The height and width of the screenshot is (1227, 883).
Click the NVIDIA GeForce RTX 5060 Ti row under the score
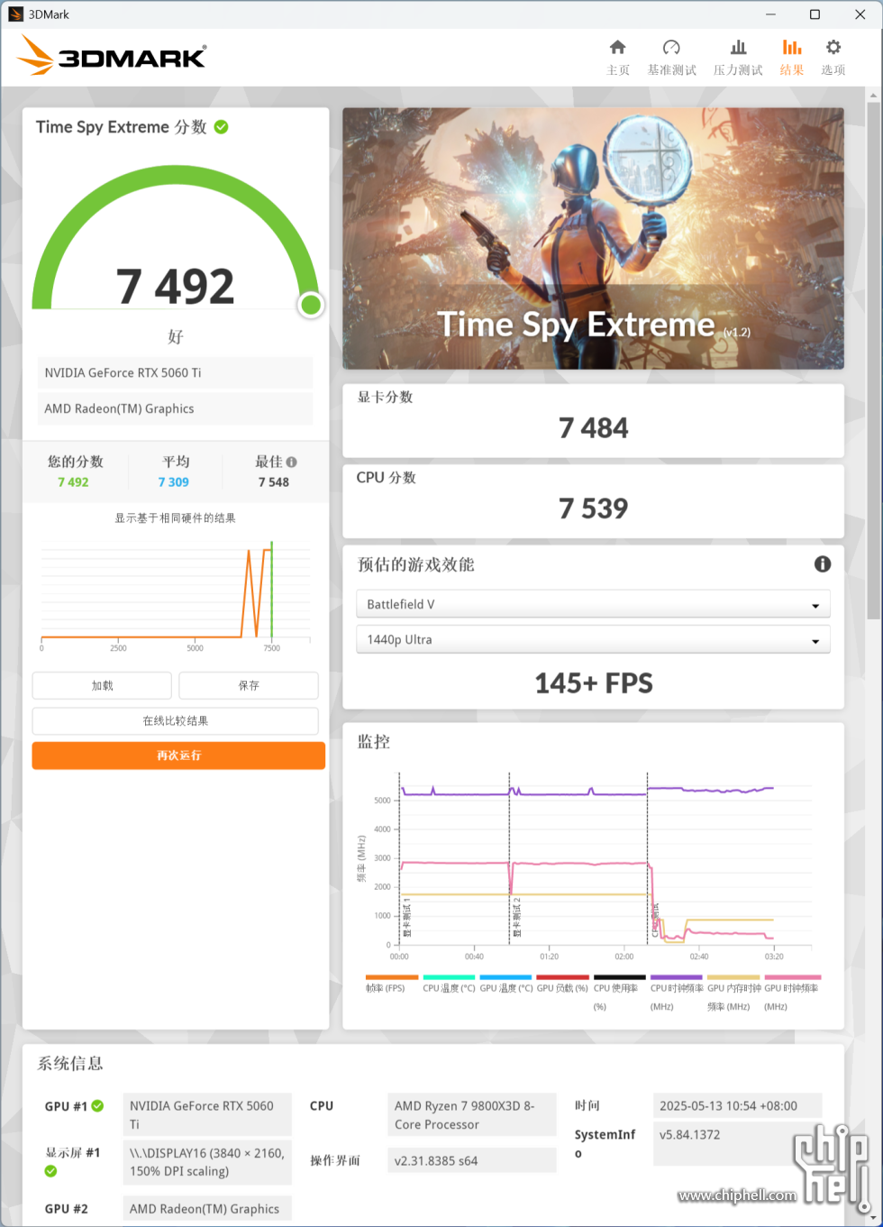[x=176, y=372]
